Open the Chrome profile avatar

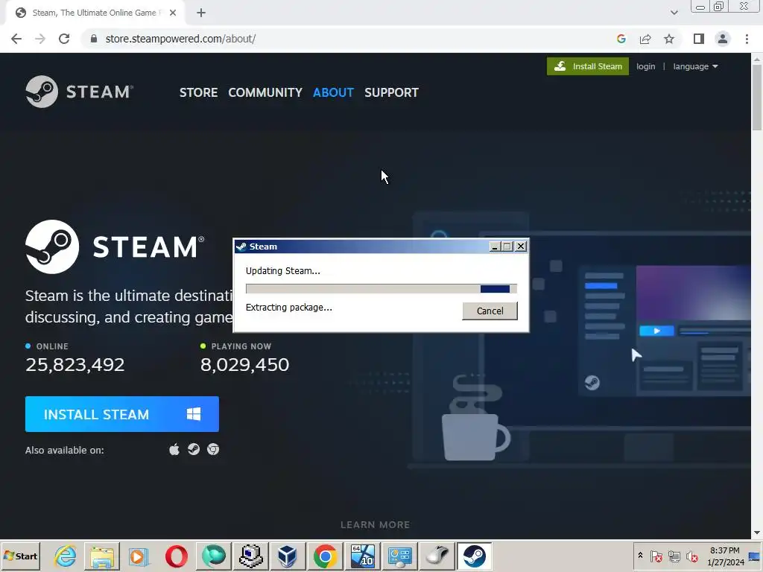[x=723, y=39]
